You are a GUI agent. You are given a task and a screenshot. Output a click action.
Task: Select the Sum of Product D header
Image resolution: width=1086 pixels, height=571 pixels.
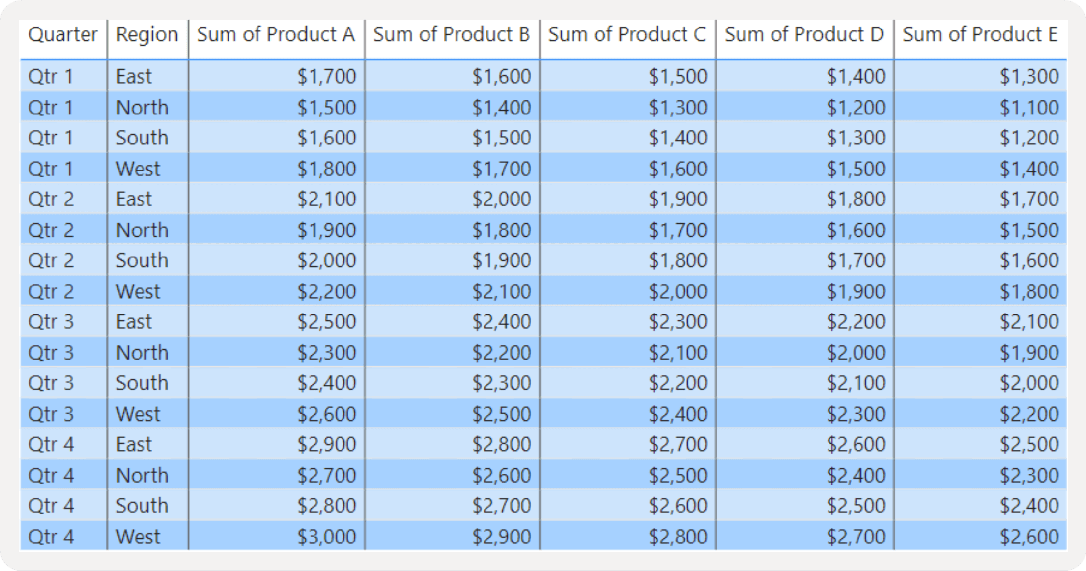point(804,34)
